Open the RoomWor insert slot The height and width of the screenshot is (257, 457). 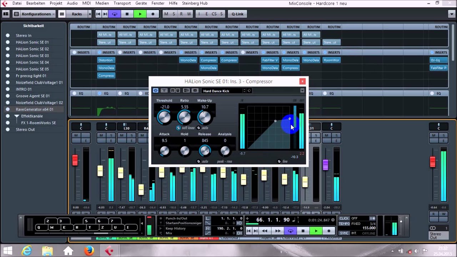point(331,60)
